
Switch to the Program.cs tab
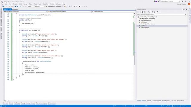coord(15,10)
